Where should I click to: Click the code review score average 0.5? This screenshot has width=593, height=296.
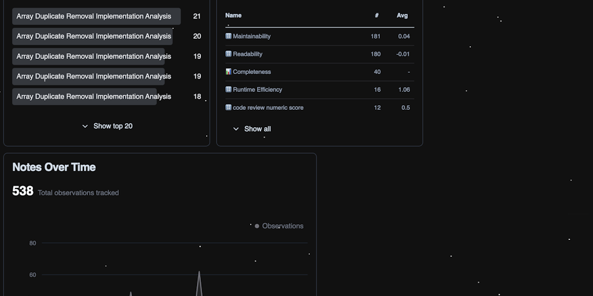405,108
